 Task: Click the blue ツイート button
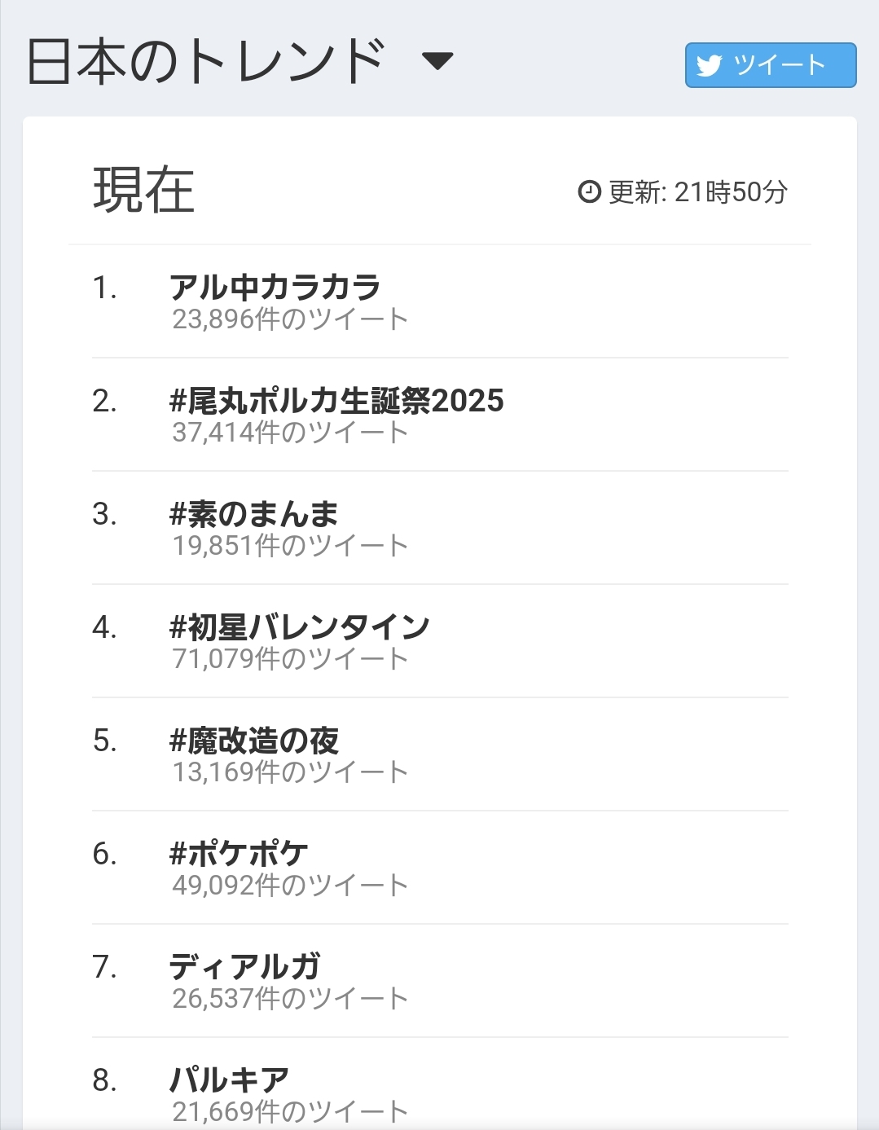tap(770, 65)
